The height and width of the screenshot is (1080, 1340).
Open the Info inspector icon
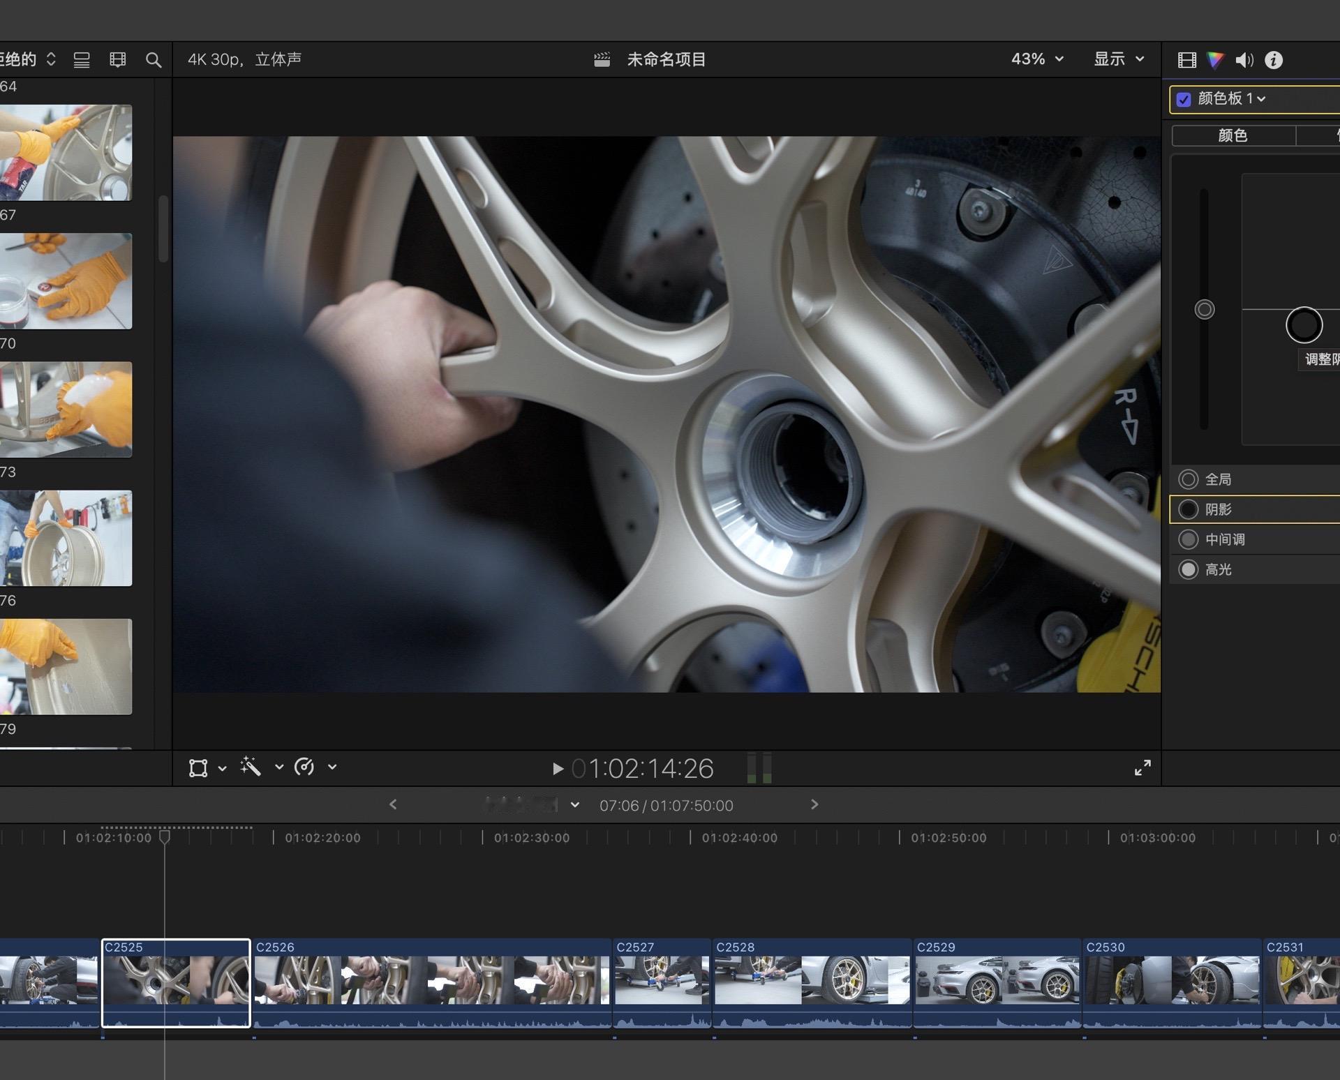pos(1274,61)
